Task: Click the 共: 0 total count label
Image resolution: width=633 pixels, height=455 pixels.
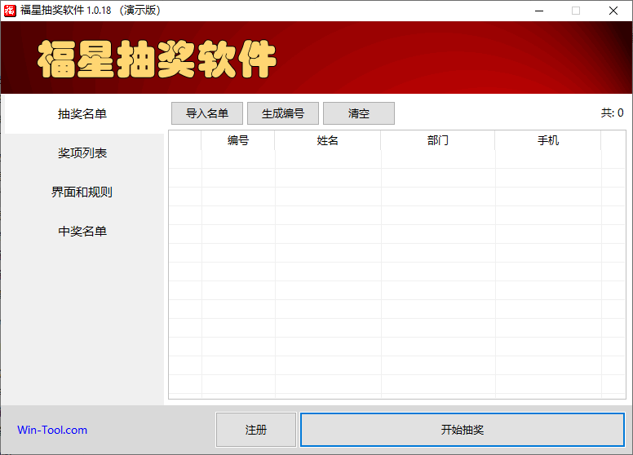Action: click(x=612, y=113)
